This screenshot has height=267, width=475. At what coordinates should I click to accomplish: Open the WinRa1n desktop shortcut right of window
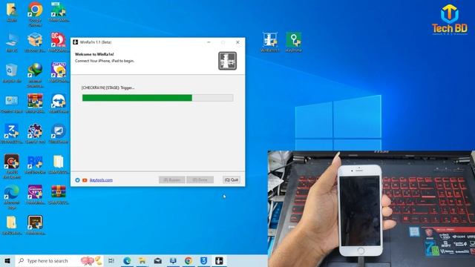(270, 42)
